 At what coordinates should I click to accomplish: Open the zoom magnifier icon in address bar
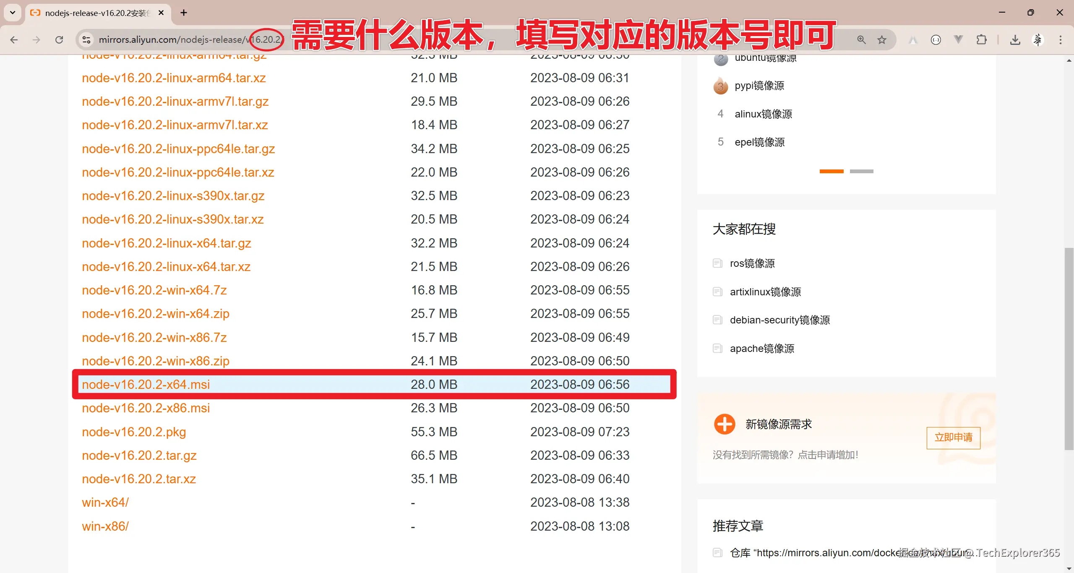pyautogui.click(x=861, y=40)
